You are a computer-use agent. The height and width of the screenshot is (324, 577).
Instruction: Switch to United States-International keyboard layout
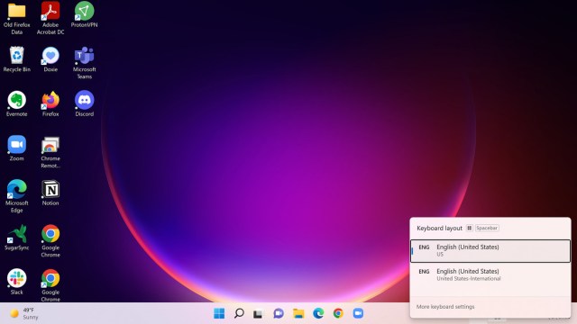(x=490, y=274)
